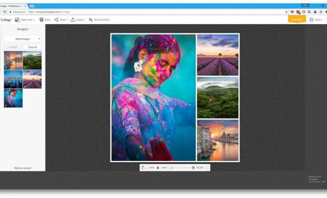
Task: Click the Save icon in toolbar
Action: point(42,20)
